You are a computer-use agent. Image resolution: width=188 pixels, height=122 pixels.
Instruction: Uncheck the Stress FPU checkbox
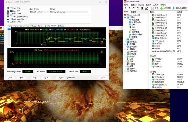click(11, 11)
